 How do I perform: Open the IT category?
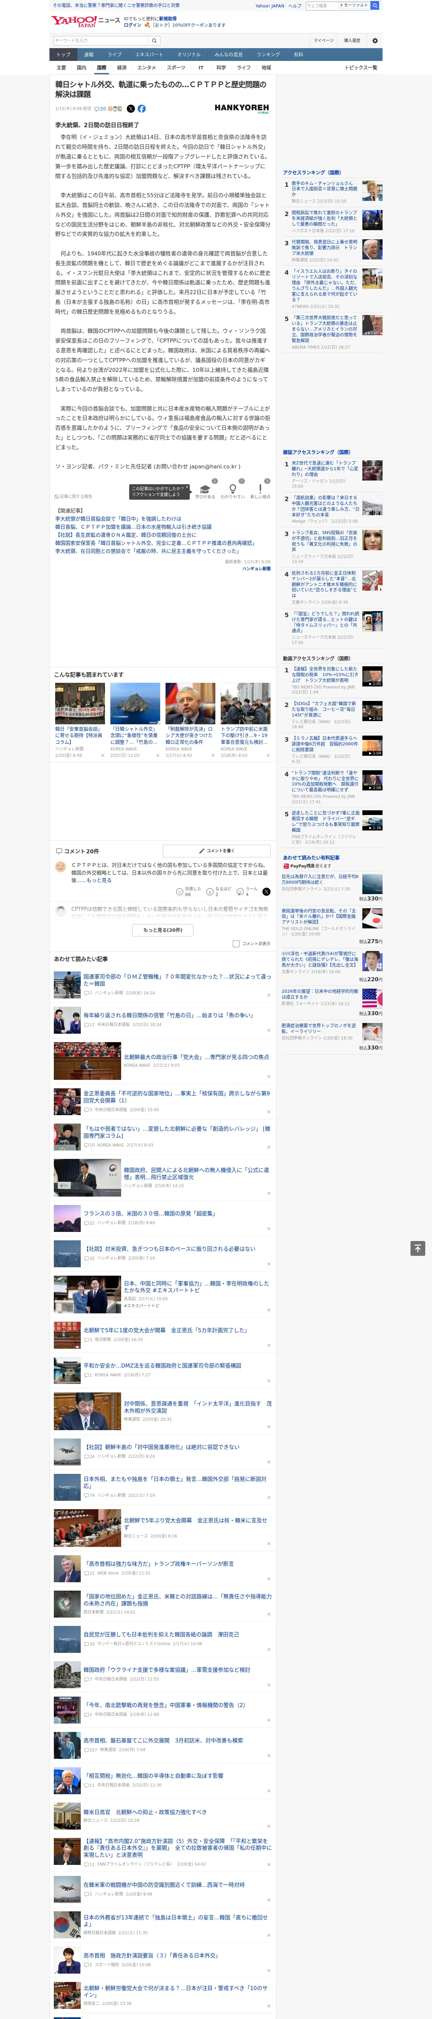point(201,67)
